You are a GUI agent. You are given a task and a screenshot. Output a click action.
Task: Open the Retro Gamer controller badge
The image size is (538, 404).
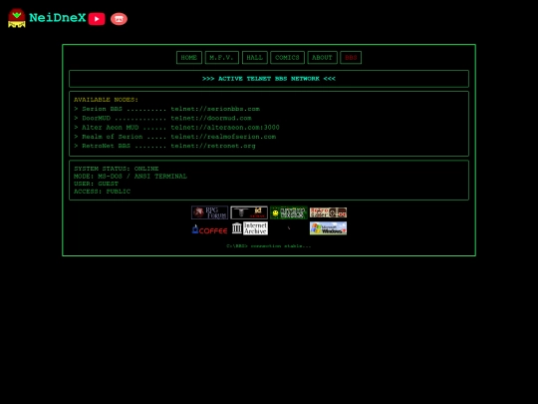tap(329, 212)
